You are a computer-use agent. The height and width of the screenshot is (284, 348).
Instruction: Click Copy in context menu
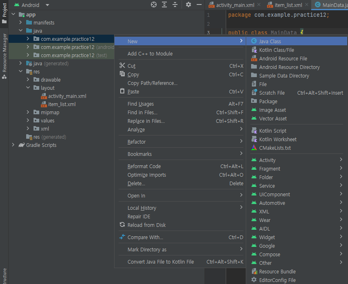(x=180, y=74)
